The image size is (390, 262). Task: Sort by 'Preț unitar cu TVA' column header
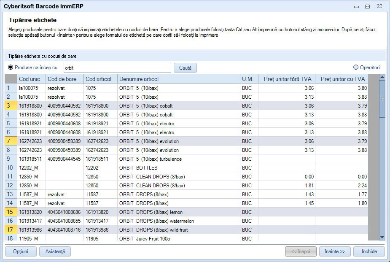click(342, 79)
